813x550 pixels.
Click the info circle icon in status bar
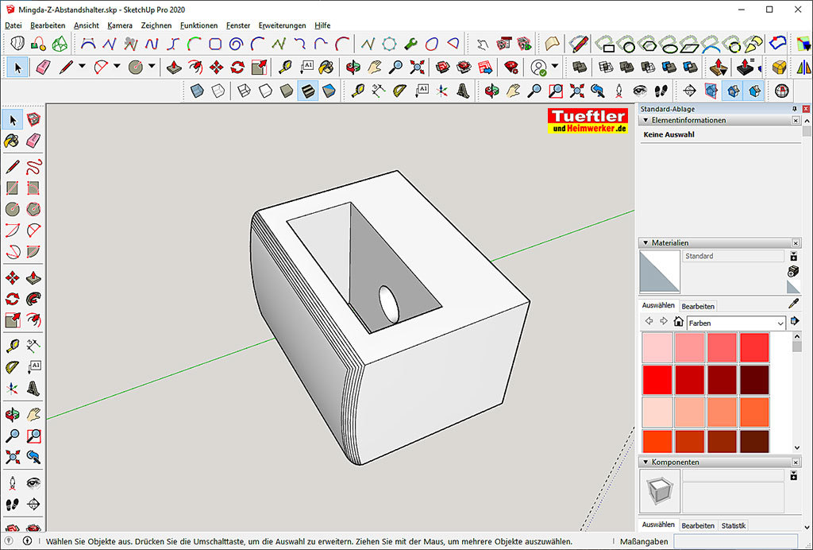(27, 541)
